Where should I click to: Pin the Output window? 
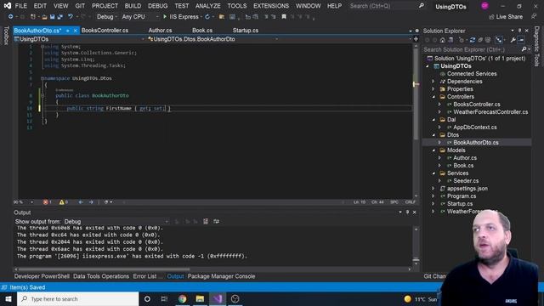[x=408, y=212]
